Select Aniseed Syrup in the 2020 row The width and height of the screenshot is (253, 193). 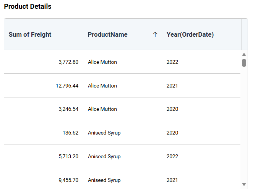[104, 133]
